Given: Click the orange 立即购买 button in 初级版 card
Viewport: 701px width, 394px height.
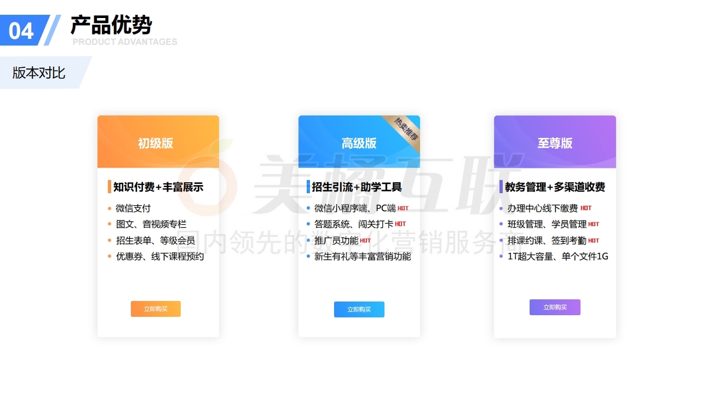Looking at the screenshot, I should (156, 309).
